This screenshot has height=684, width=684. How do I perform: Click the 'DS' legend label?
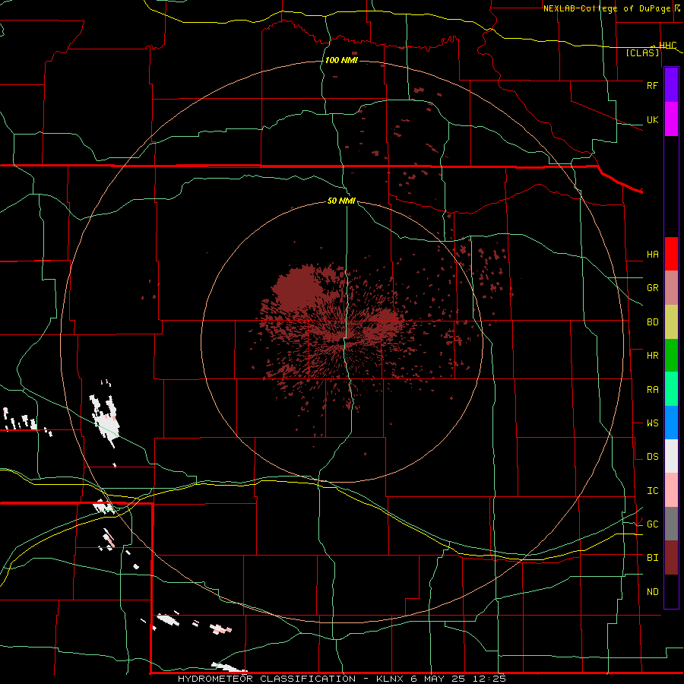[652, 457]
